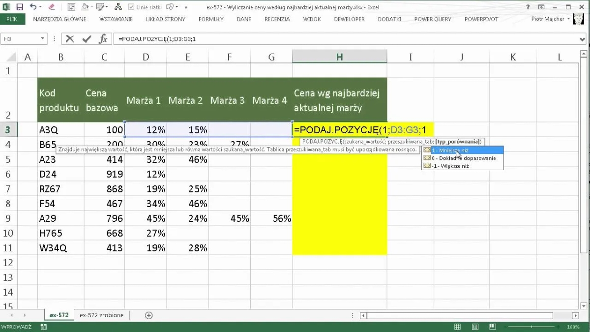Click the Save icon in quick access toolbar
This screenshot has height=332, width=590.
pyautogui.click(x=20, y=7)
